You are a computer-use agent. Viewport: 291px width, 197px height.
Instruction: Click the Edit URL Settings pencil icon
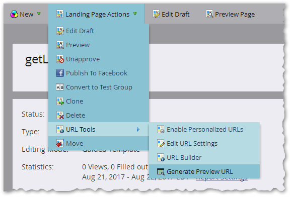161,143
